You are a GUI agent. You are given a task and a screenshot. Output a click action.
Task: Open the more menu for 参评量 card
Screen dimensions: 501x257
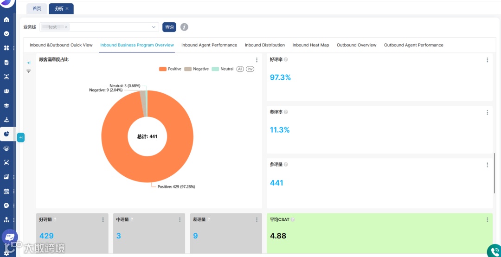click(487, 165)
